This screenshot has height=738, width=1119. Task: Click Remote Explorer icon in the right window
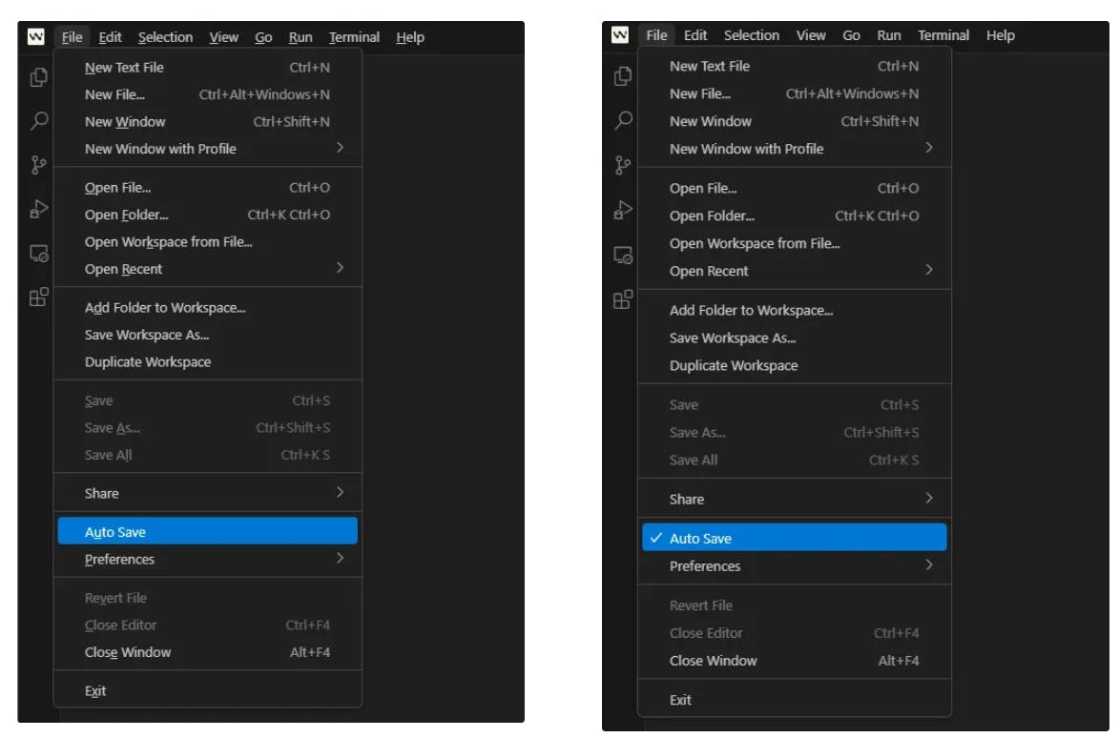pyautogui.click(x=622, y=256)
